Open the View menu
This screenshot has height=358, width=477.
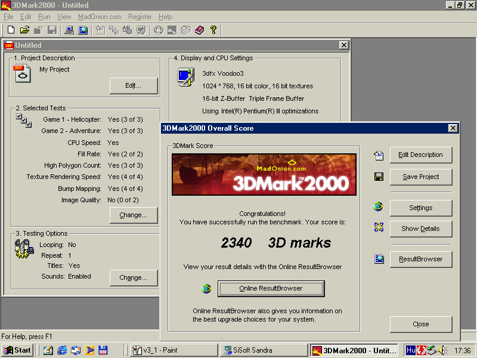[x=64, y=17]
